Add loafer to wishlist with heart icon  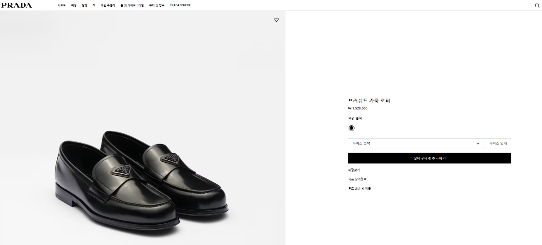[x=276, y=20]
